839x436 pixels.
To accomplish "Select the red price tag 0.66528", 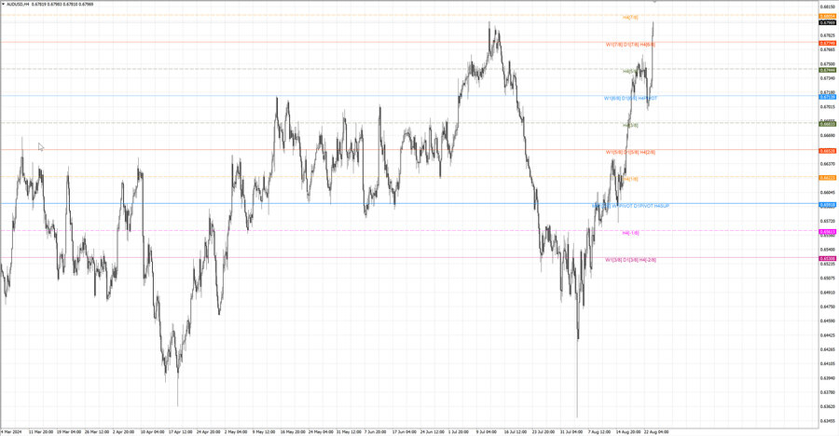I will 828,151.
